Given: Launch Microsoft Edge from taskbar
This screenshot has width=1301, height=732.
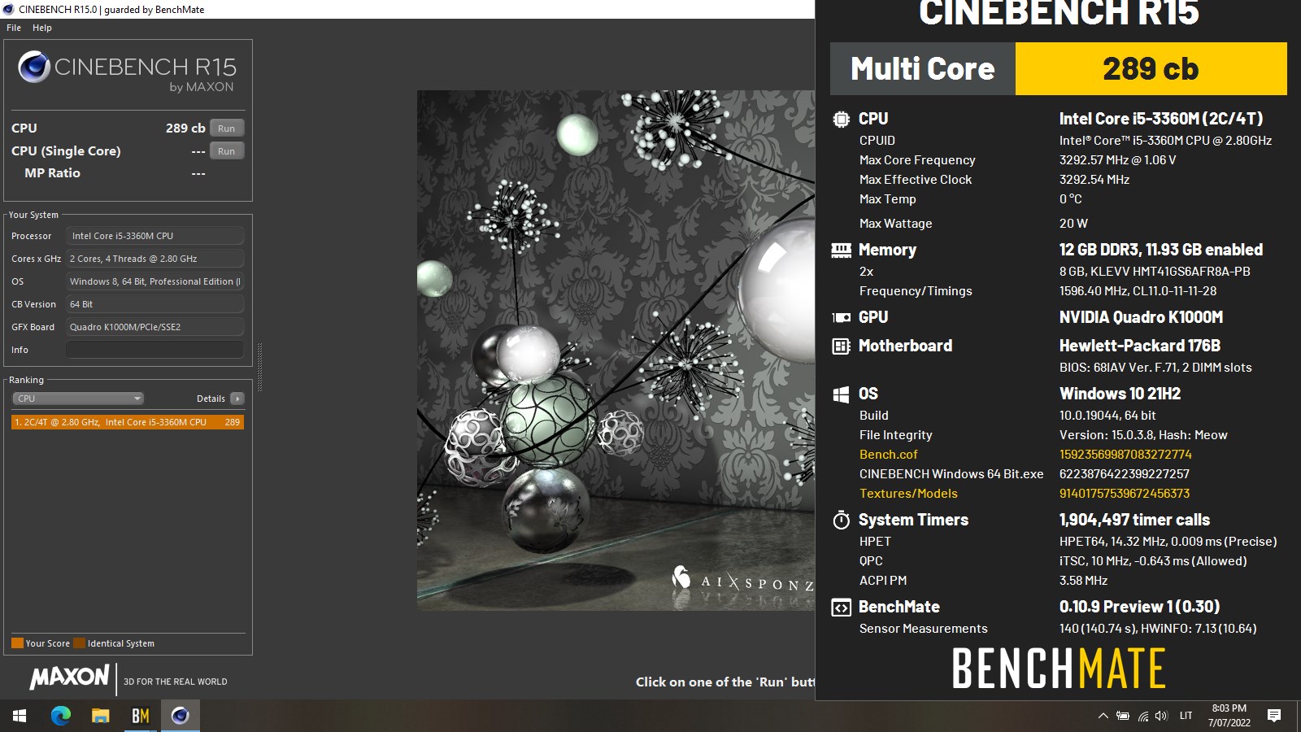Looking at the screenshot, I should (60, 716).
